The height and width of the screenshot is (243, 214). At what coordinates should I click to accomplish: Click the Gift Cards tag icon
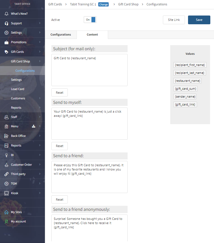point(6,52)
